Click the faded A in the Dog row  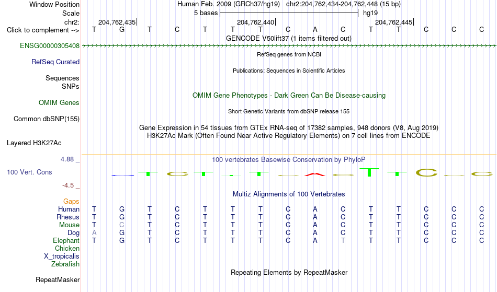click(94, 233)
